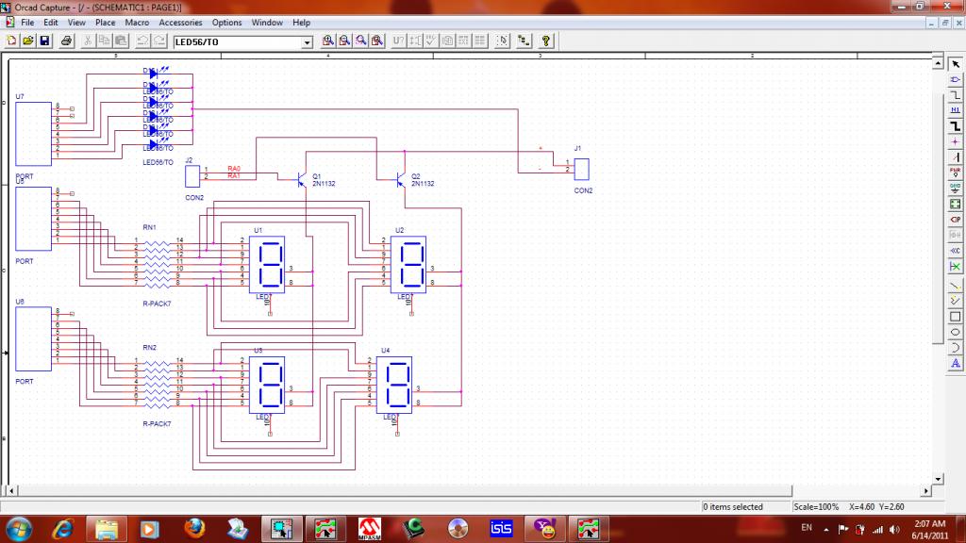Click the Save document toolbar icon
Image resolution: width=966 pixels, height=543 pixels.
[43, 41]
